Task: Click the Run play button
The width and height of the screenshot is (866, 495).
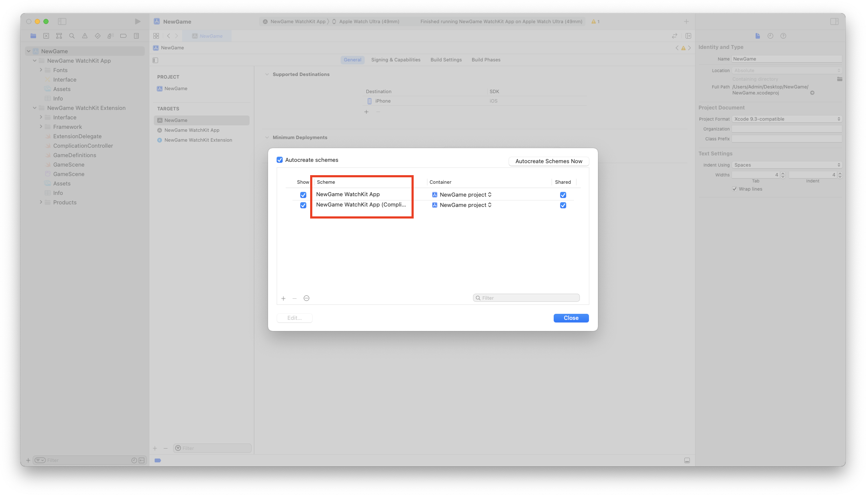Action: tap(137, 21)
